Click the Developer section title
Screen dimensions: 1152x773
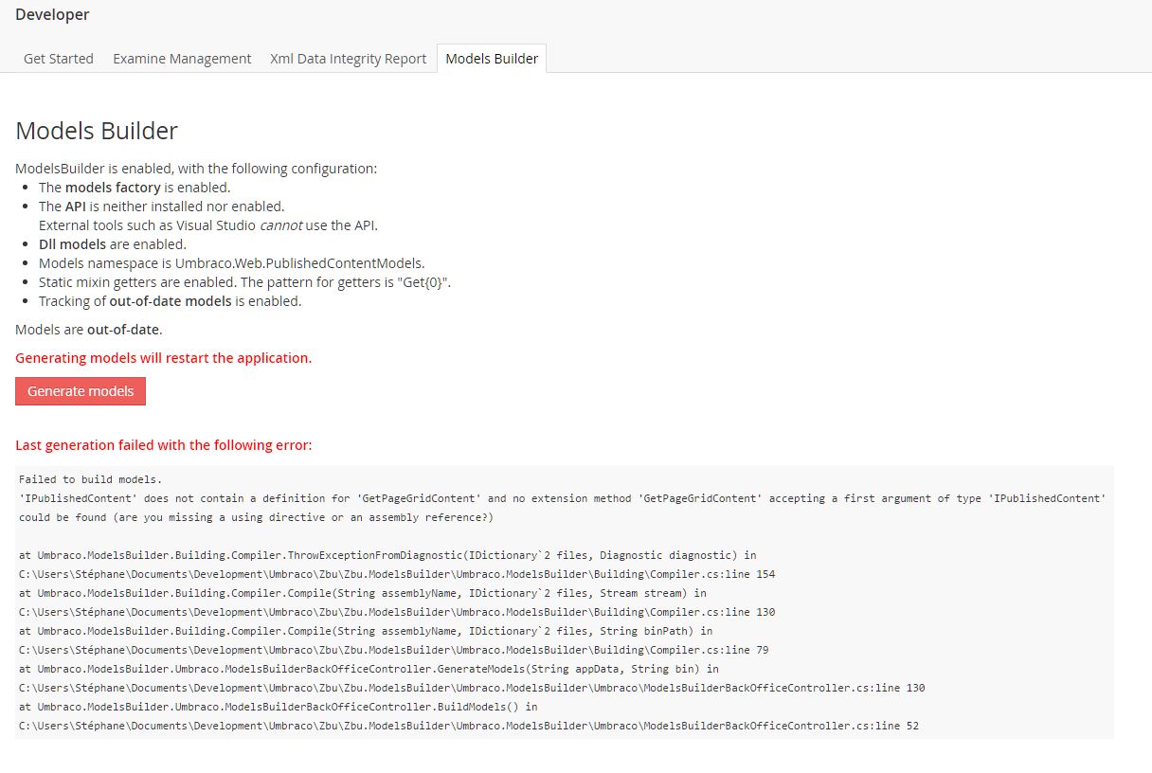(x=52, y=14)
